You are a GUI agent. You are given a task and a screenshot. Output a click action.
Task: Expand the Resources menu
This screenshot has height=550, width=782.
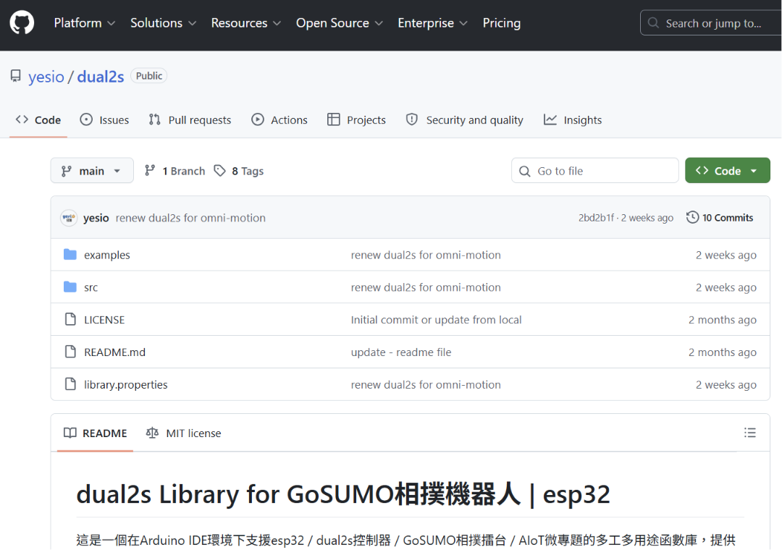click(x=246, y=23)
